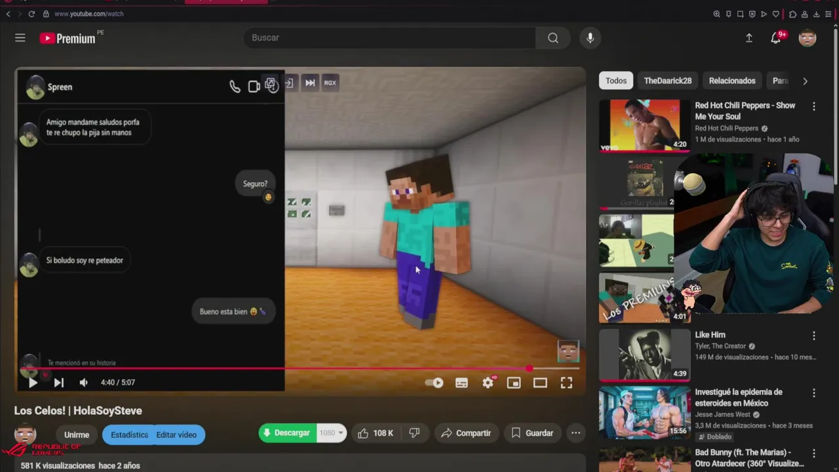Enter fullscreen mode

pos(566,383)
